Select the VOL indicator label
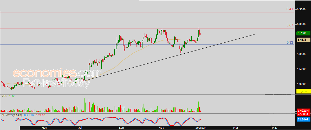This screenshot has width=311, height=130. pos(4,96)
